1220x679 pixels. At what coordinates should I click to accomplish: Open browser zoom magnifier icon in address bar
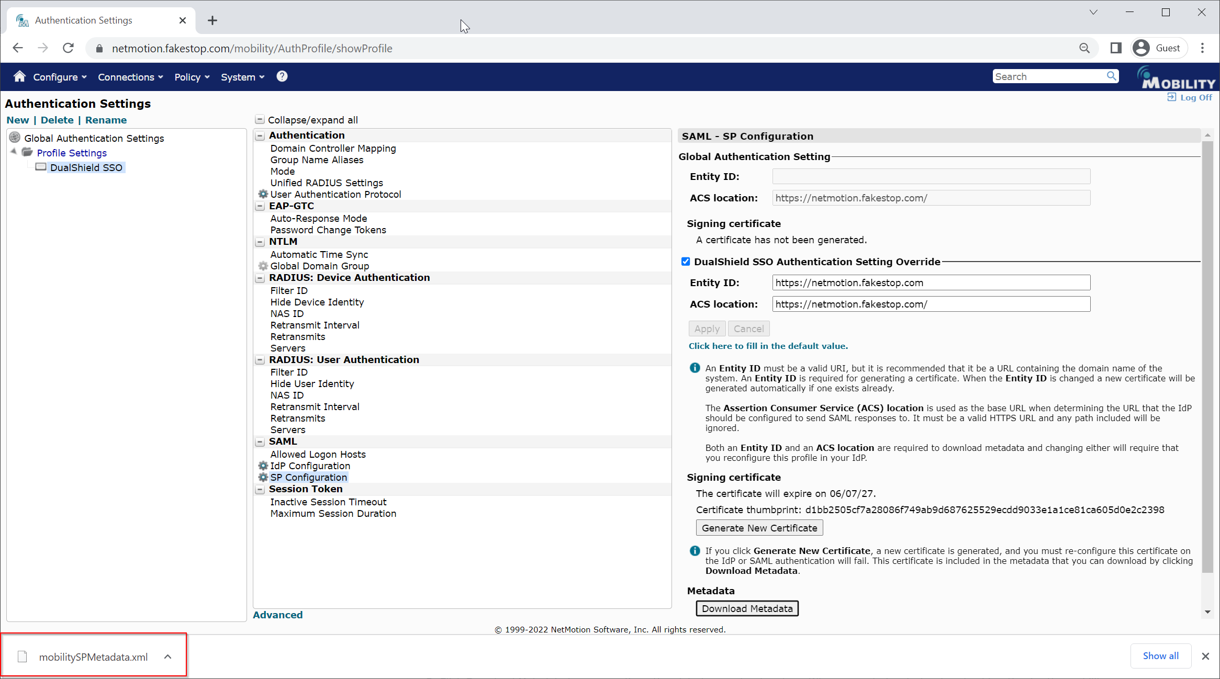1084,48
